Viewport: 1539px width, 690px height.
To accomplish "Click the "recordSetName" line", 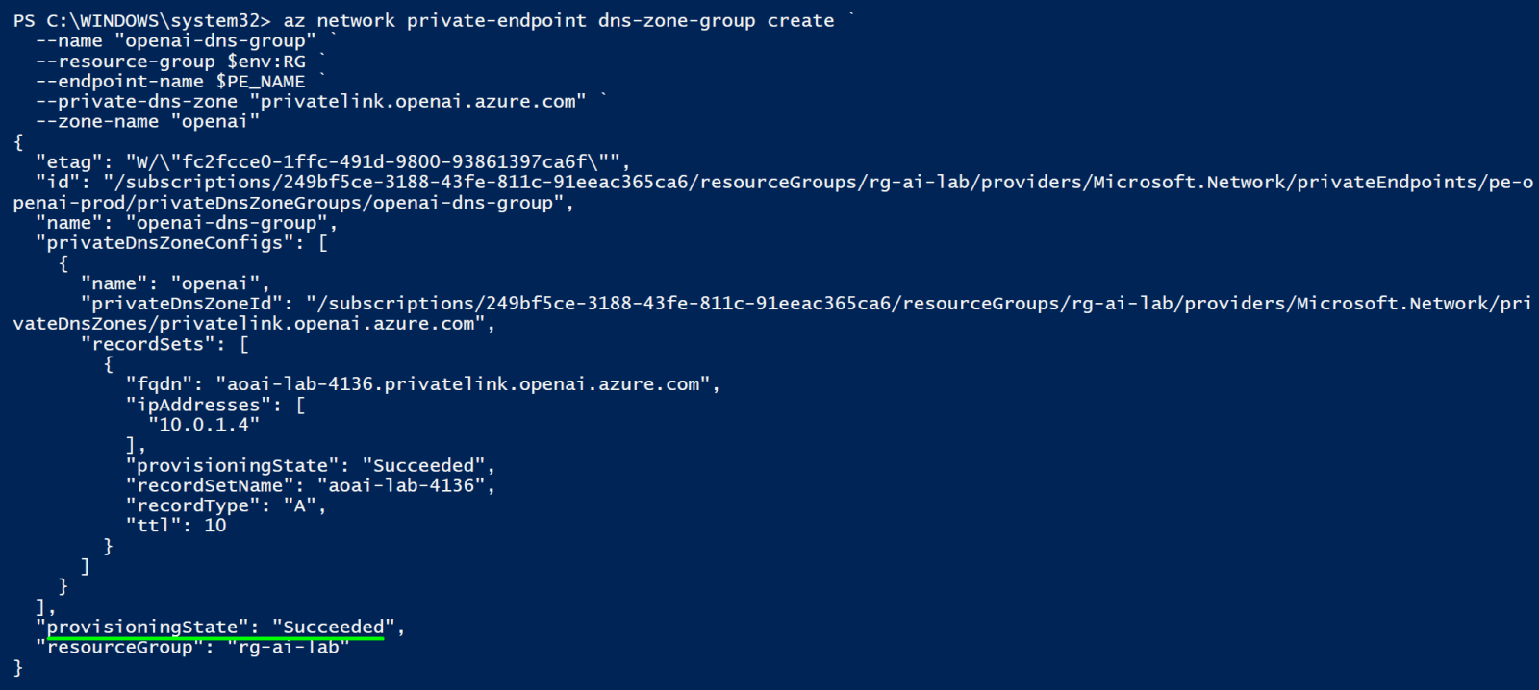I will tap(312, 484).
